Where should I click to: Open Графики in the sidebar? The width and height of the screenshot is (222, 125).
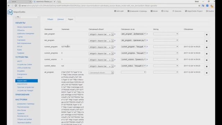[21, 53]
